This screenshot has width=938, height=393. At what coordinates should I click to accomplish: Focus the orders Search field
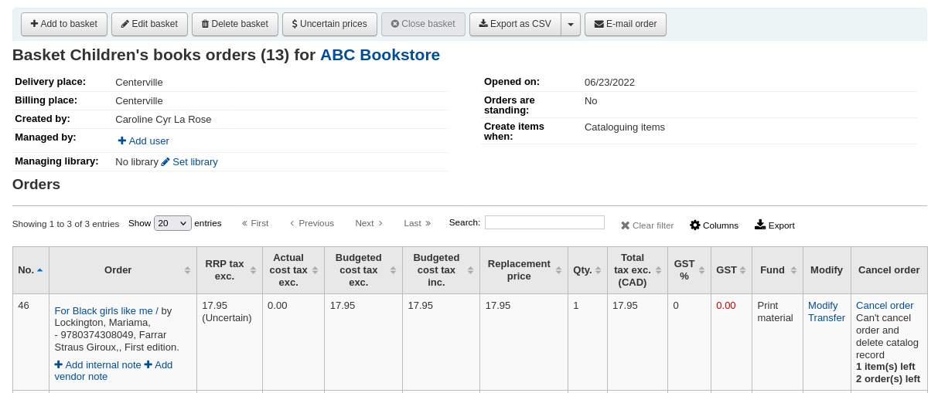[x=544, y=222]
